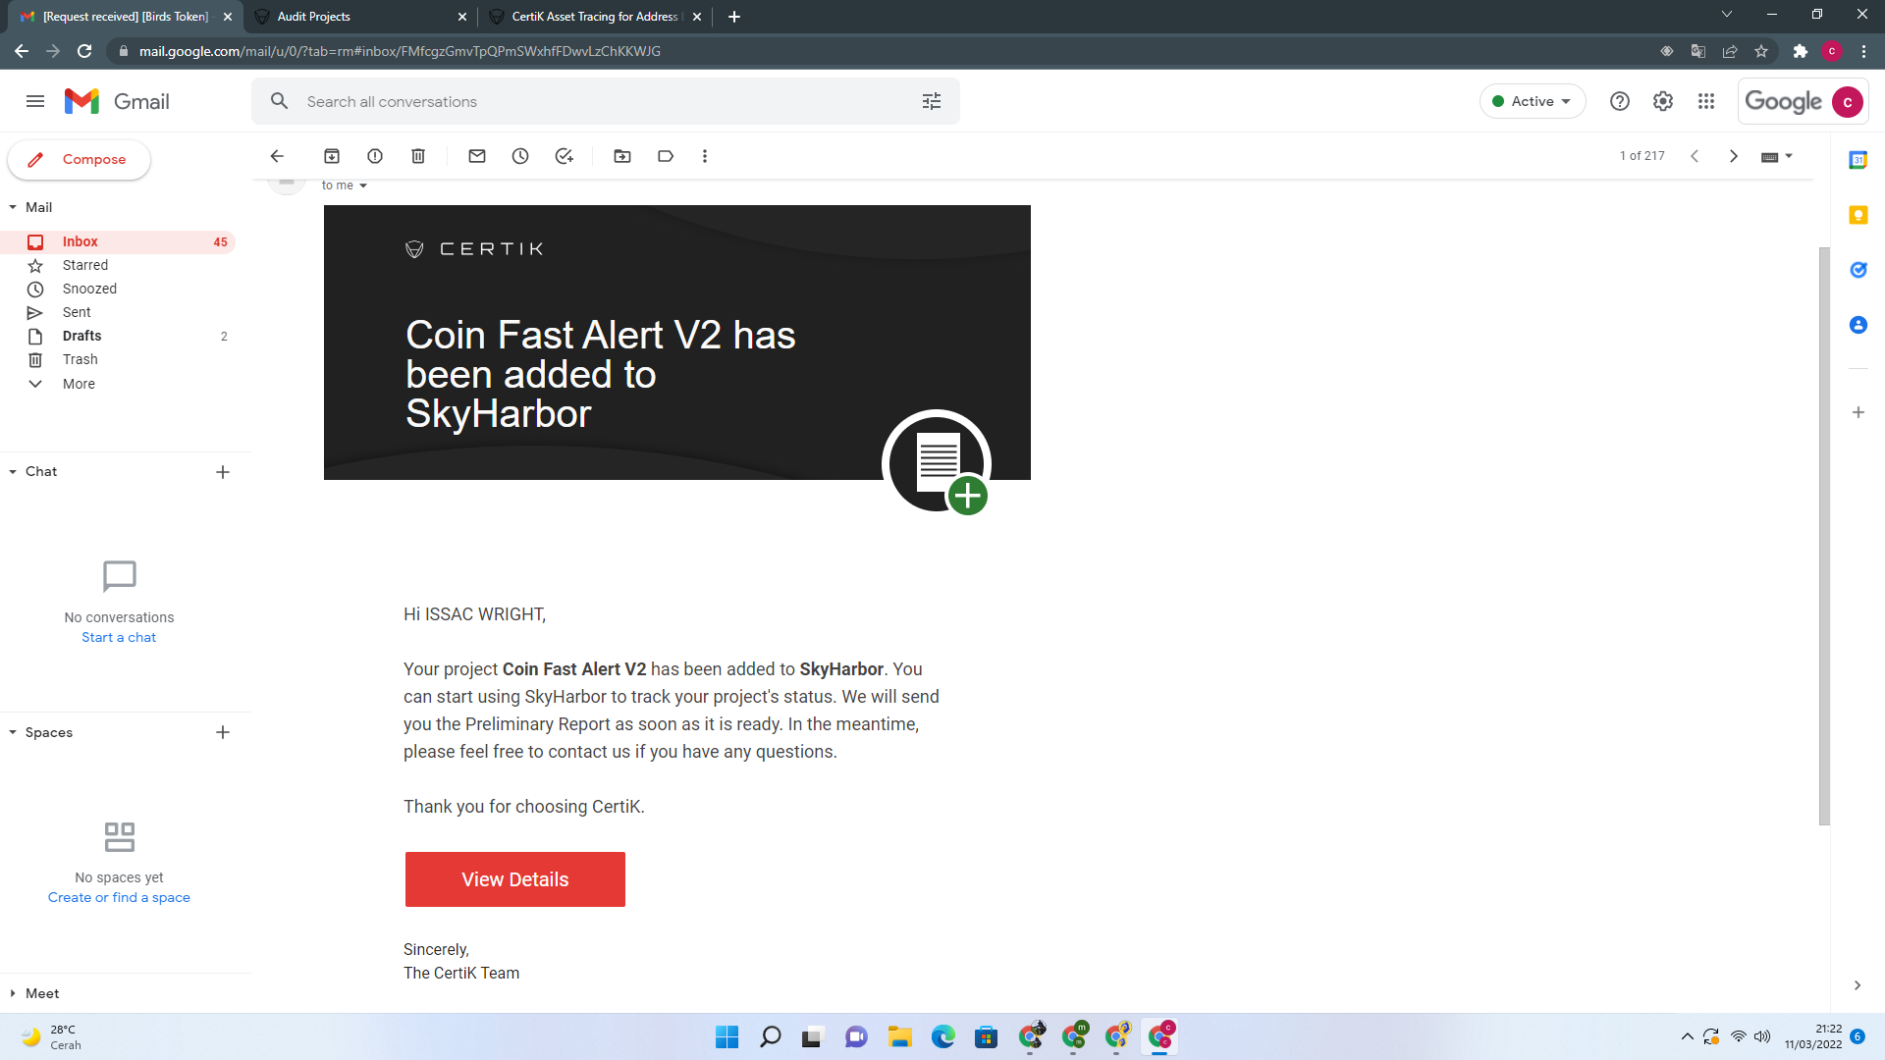The height and width of the screenshot is (1060, 1885).
Task: Click the Start a chat link
Action: click(119, 638)
